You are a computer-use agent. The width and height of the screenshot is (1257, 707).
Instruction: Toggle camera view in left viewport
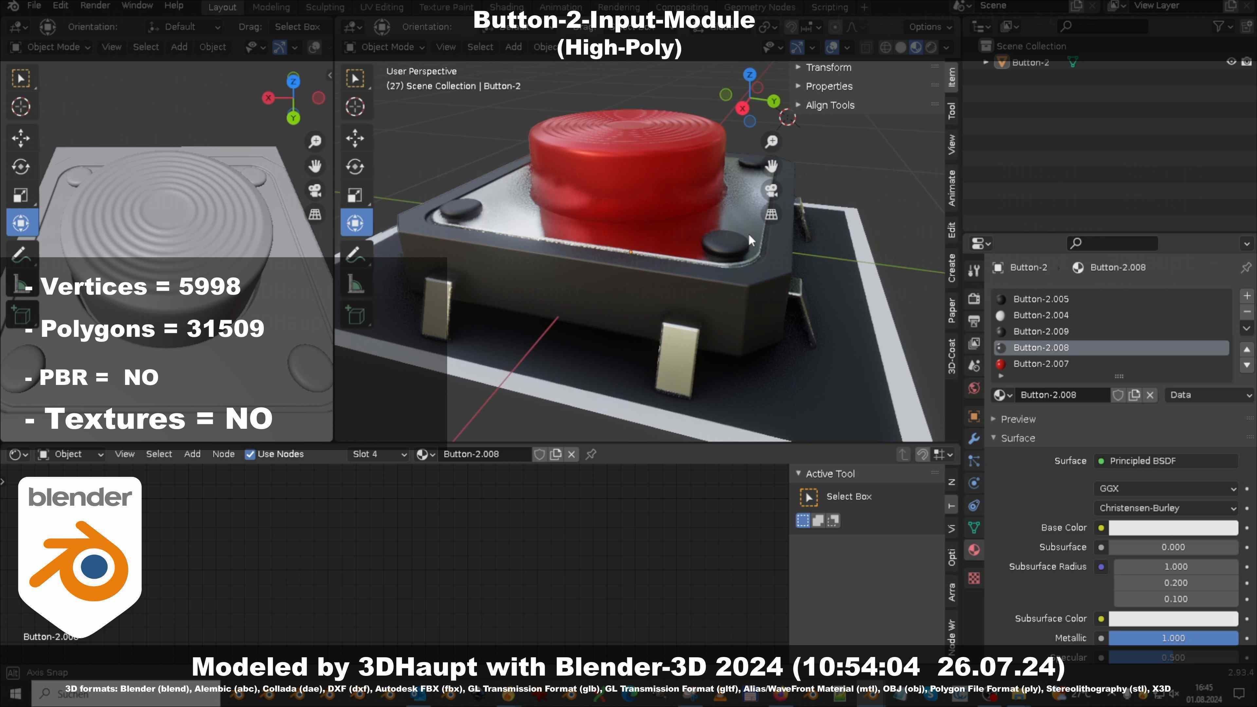315,190
